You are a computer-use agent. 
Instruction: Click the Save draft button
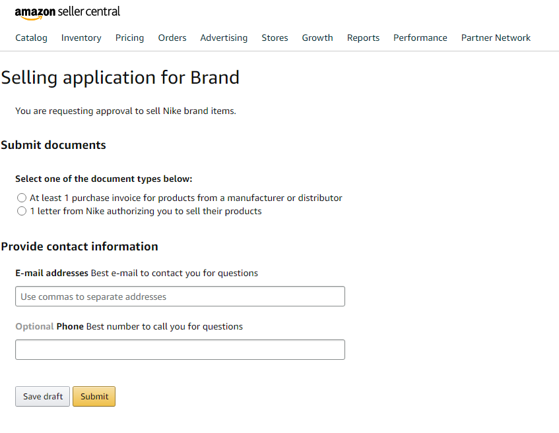[x=43, y=397]
